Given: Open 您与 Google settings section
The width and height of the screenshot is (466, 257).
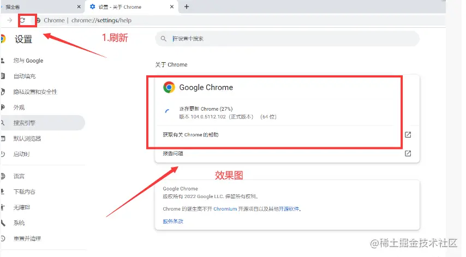Looking at the screenshot, I should (28, 61).
